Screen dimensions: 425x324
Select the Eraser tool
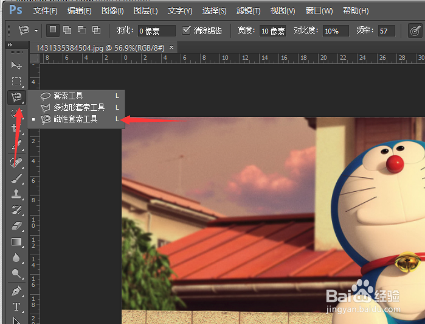16,226
